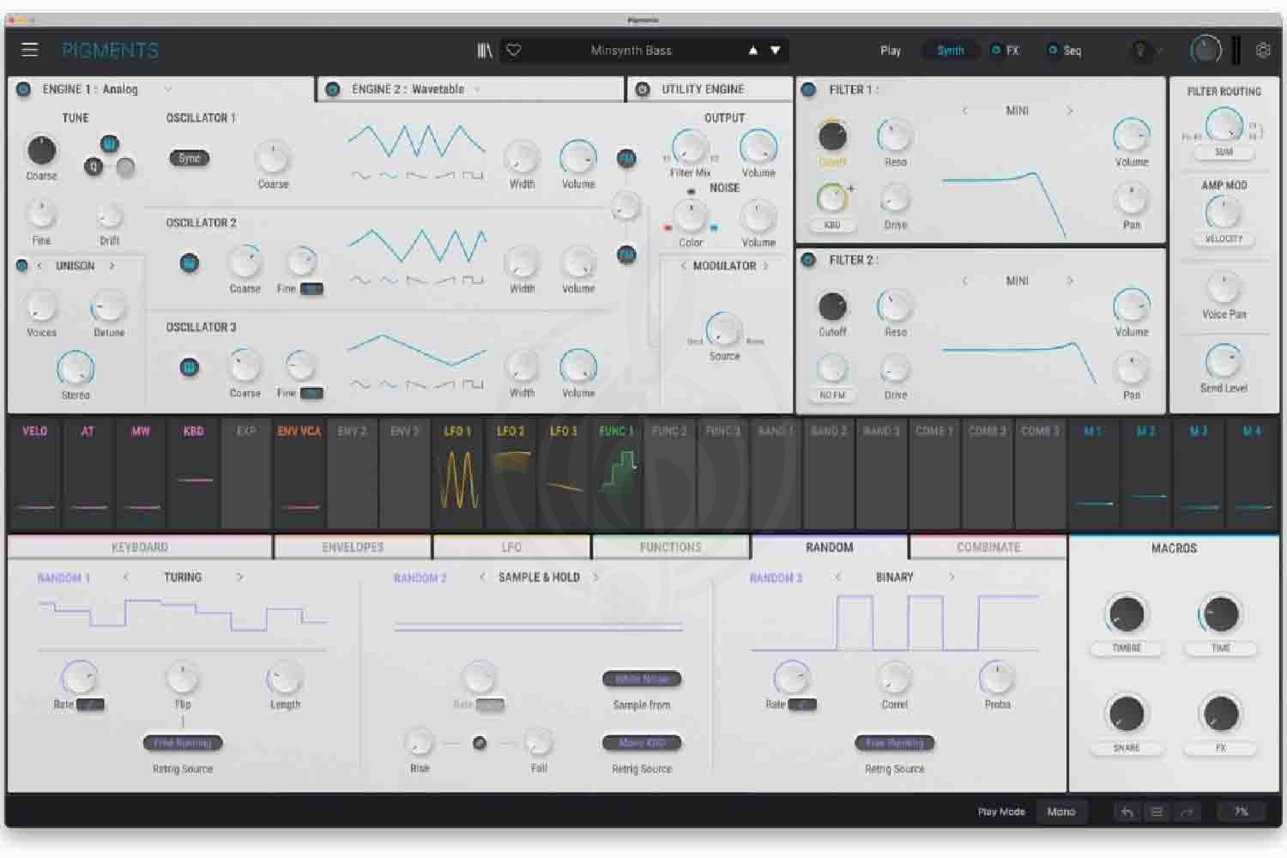
Task: Toggle Filter 2 power button
Action: (808, 260)
